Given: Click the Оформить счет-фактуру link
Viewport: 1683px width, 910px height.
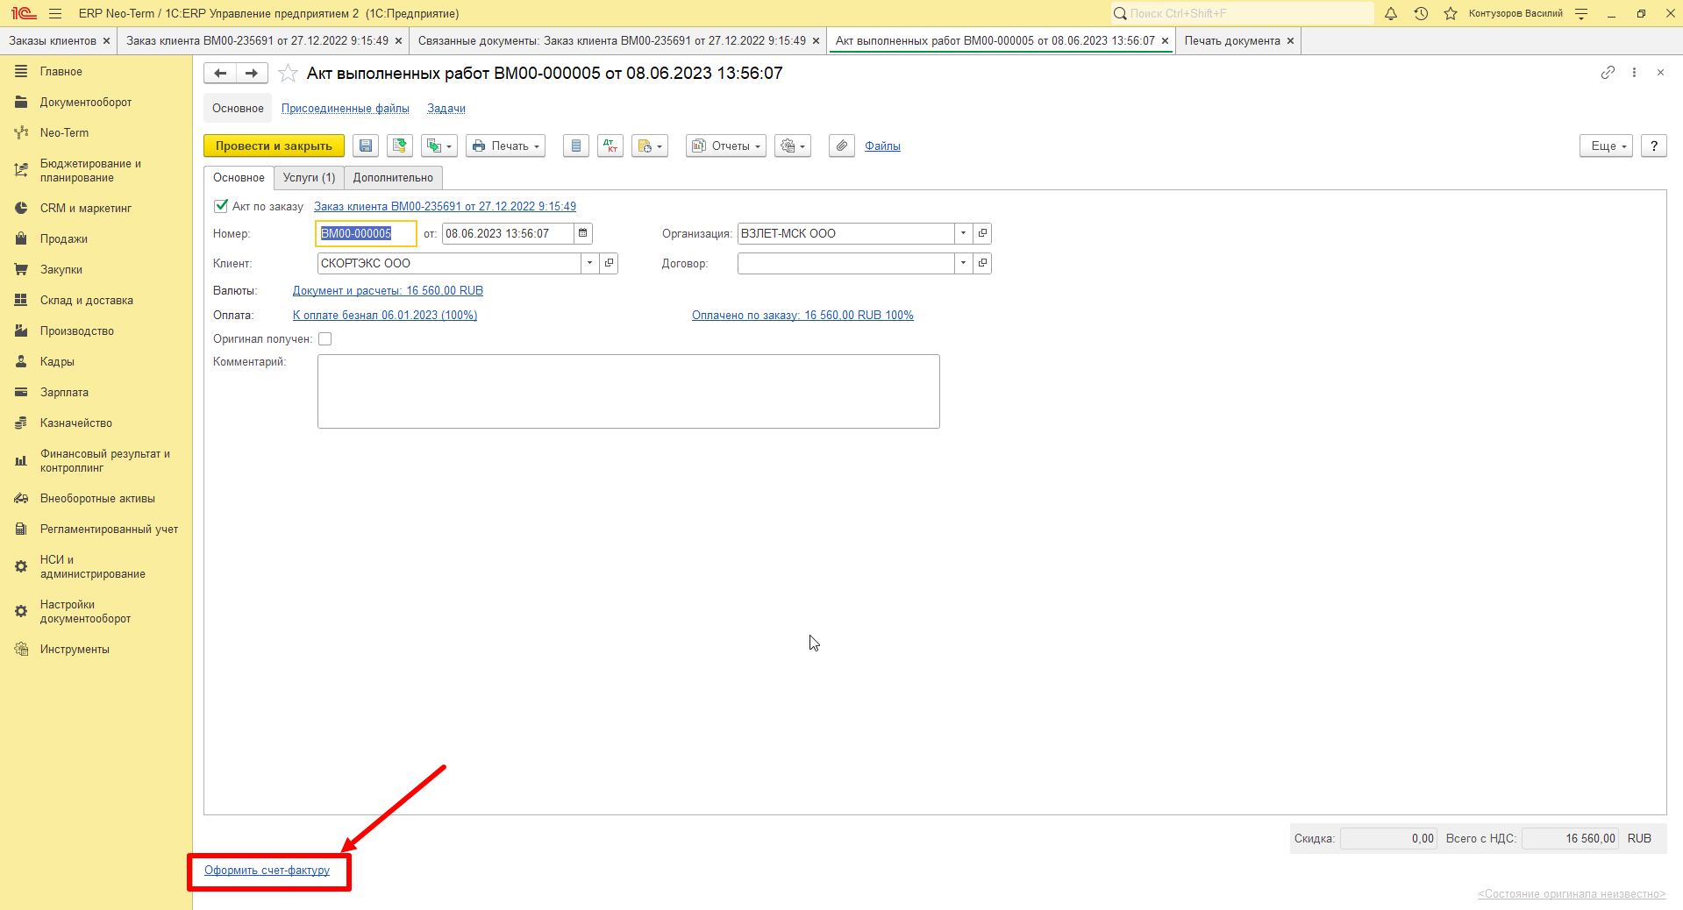Looking at the screenshot, I should 267,871.
